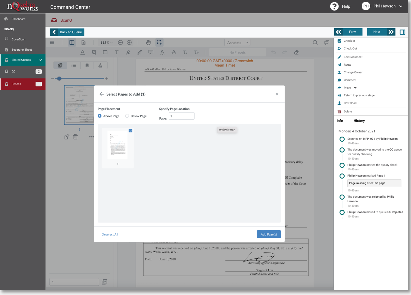Click the back arrow in Select Pages dialog
The width and height of the screenshot is (411, 295).
point(101,94)
